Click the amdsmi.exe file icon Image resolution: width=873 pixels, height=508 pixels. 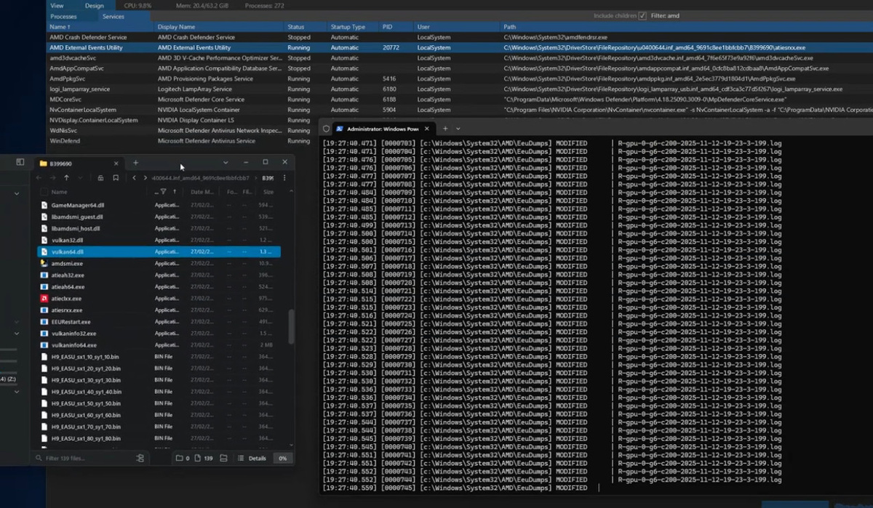pyautogui.click(x=45, y=263)
